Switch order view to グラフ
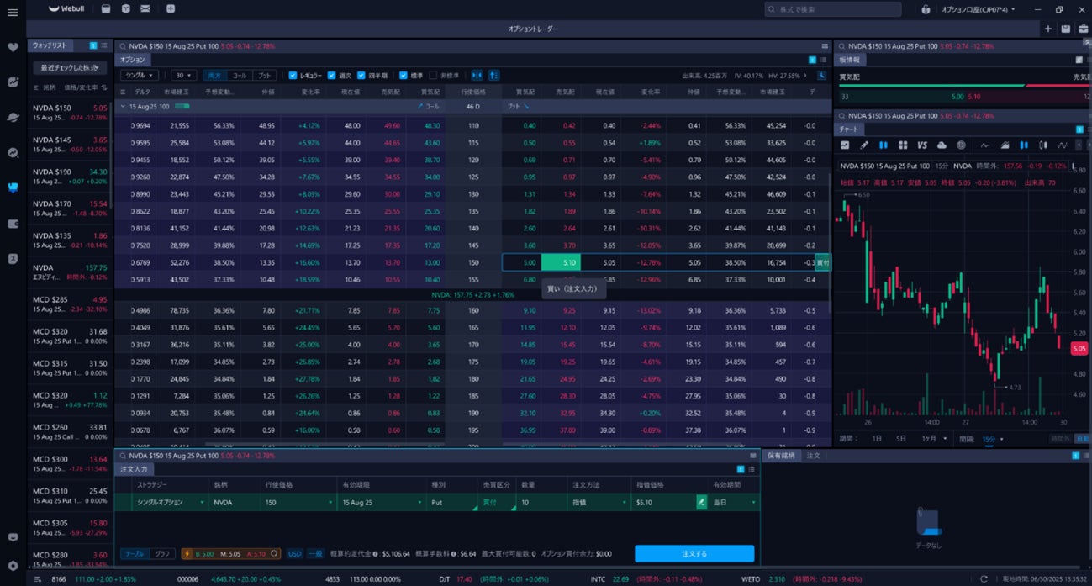1092x586 pixels. [162, 554]
